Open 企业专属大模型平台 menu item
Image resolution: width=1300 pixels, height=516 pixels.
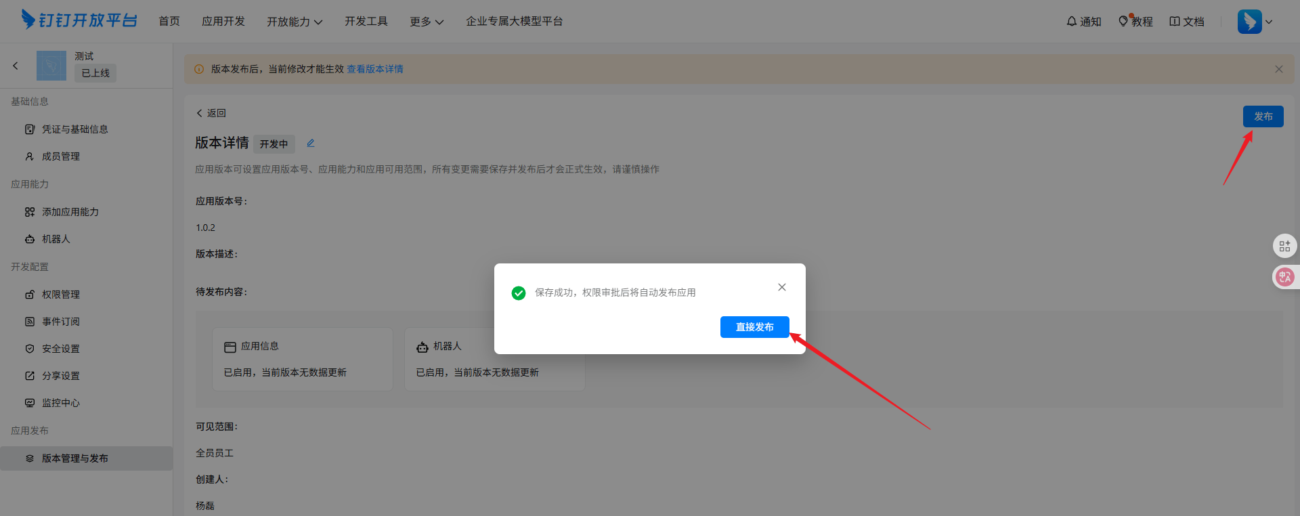pyautogui.click(x=514, y=22)
